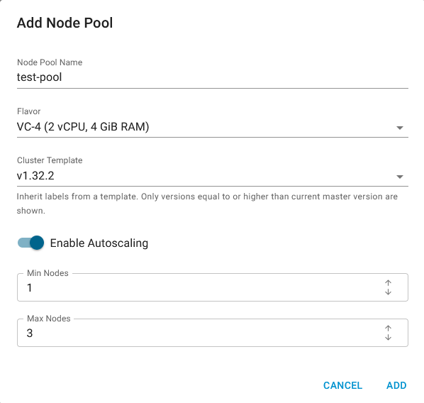Cancel the Add Node Pool dialog
The width and height of the screenshot is (424, 403).
tap(342, 385)
